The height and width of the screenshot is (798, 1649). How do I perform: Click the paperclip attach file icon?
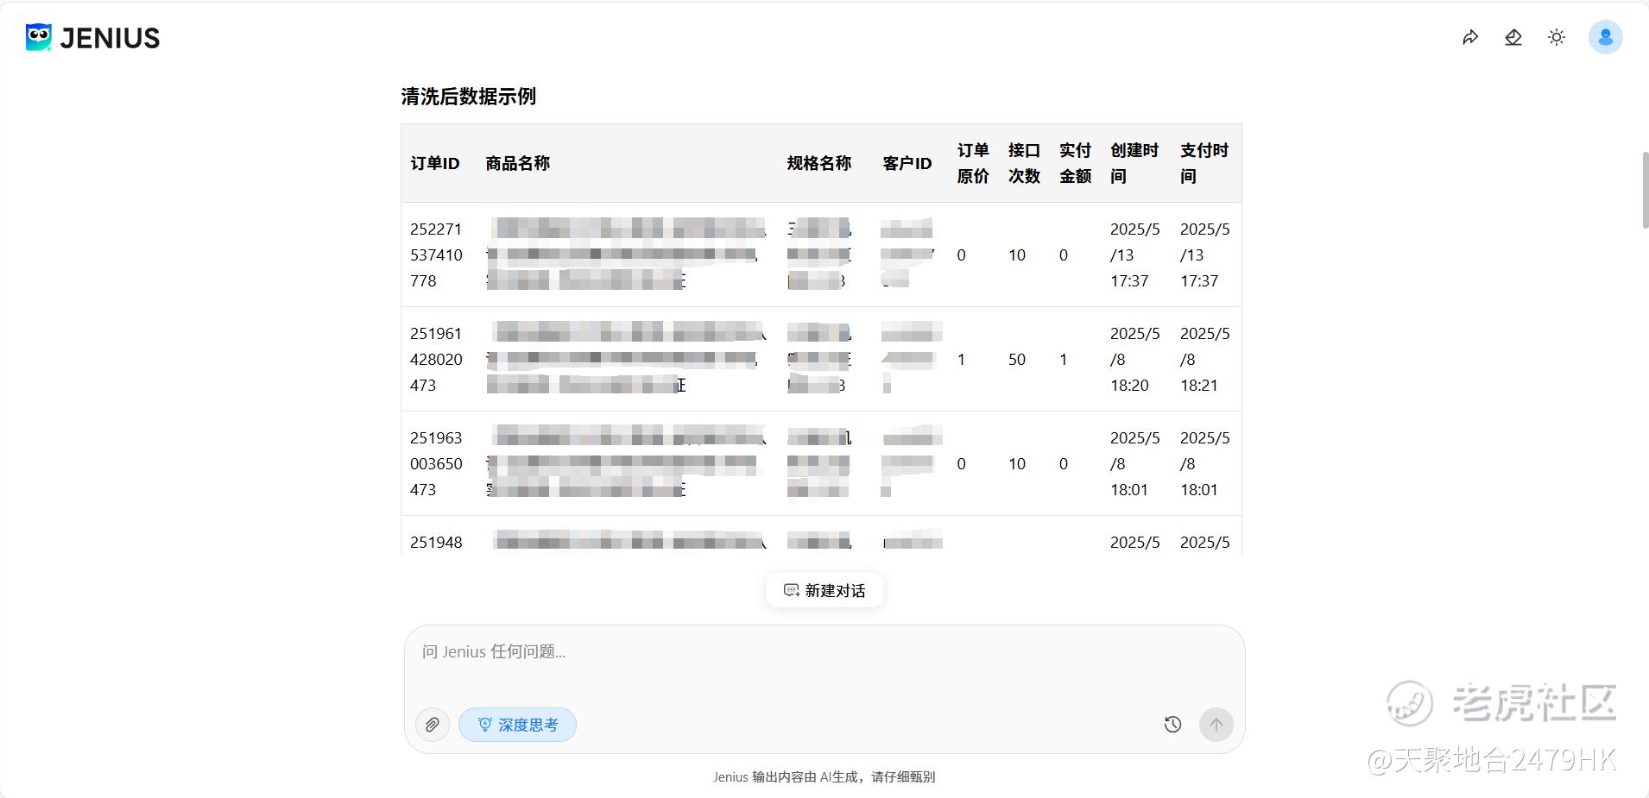pyautogui.click(x=433, y=725)
